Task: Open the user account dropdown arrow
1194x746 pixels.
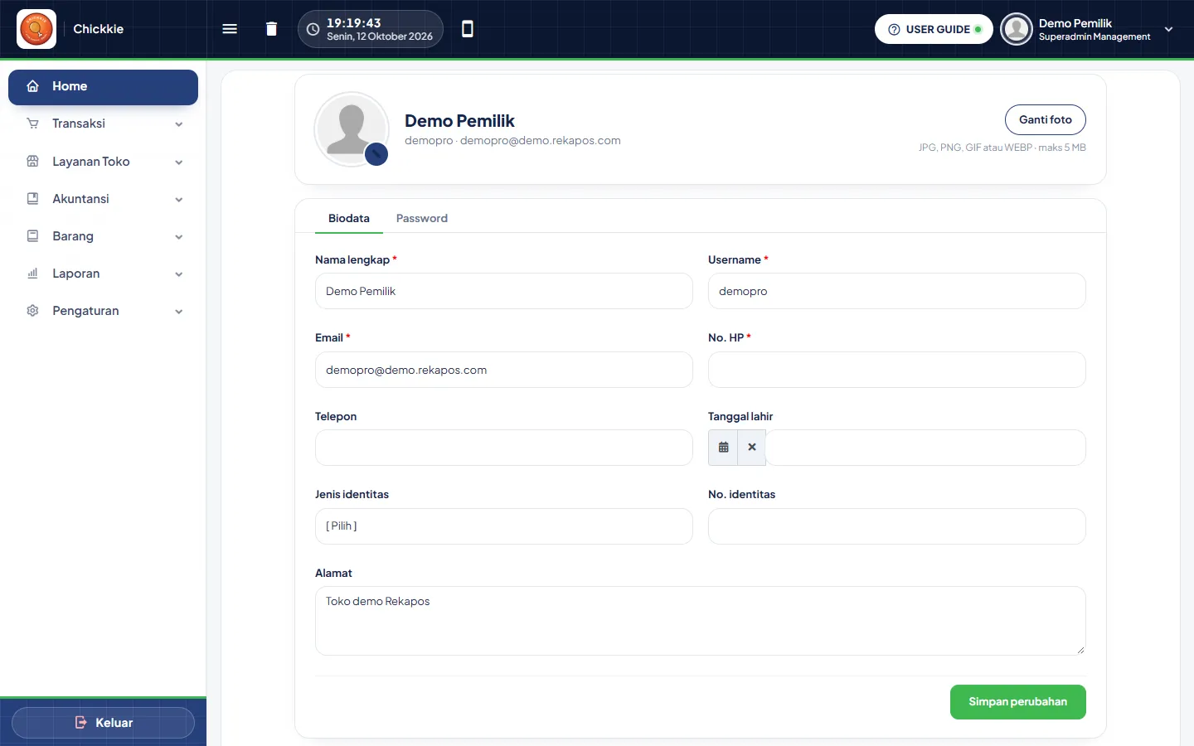Action: 1168,29
